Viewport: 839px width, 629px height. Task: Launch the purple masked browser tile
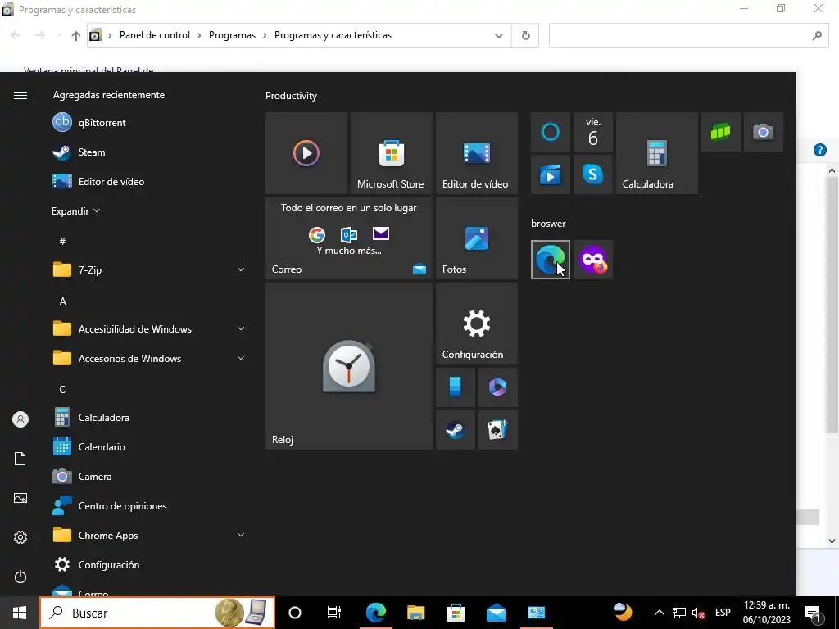click(593, 260)
